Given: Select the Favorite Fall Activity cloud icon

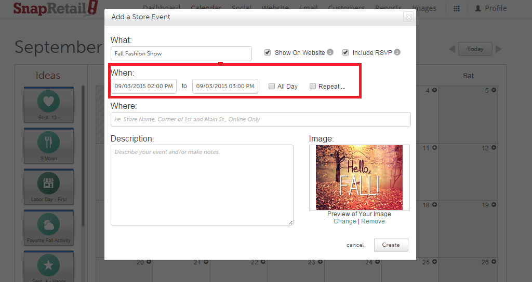Looking at the screenshot, I should pyautogui.click(x=48, y=224).
